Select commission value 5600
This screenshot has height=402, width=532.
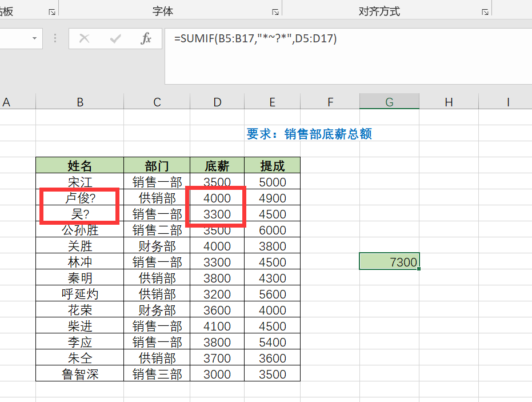click(x=272, y=293)
